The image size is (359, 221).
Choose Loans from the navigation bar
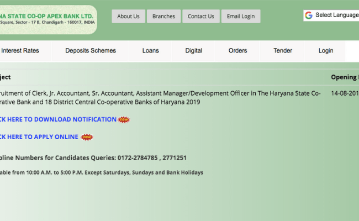(150, 51)
